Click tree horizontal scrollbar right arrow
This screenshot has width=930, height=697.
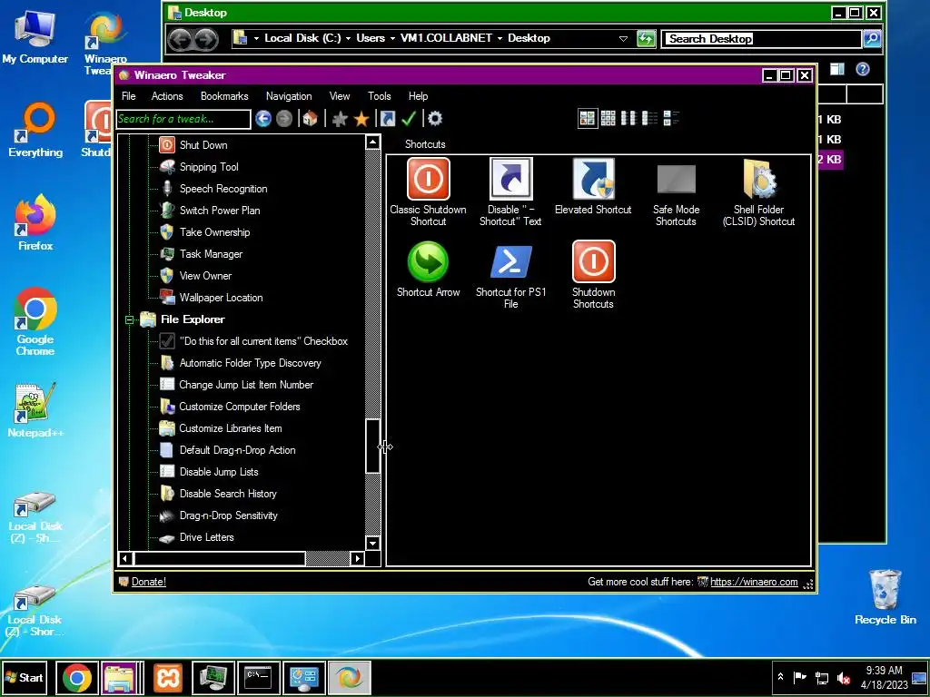point(357,558)
